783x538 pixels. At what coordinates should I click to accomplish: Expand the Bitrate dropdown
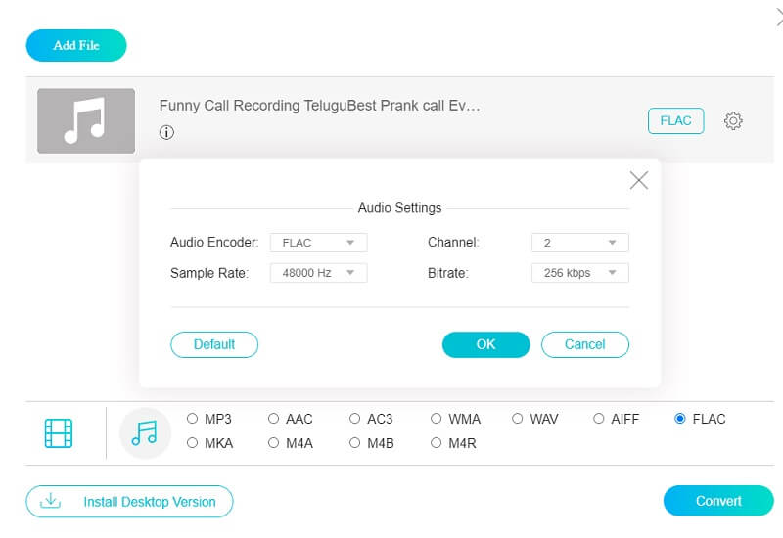click(579, 273)
